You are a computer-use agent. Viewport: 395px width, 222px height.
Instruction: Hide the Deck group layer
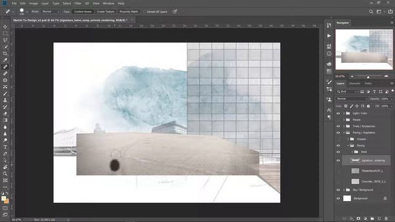[338, 152]
